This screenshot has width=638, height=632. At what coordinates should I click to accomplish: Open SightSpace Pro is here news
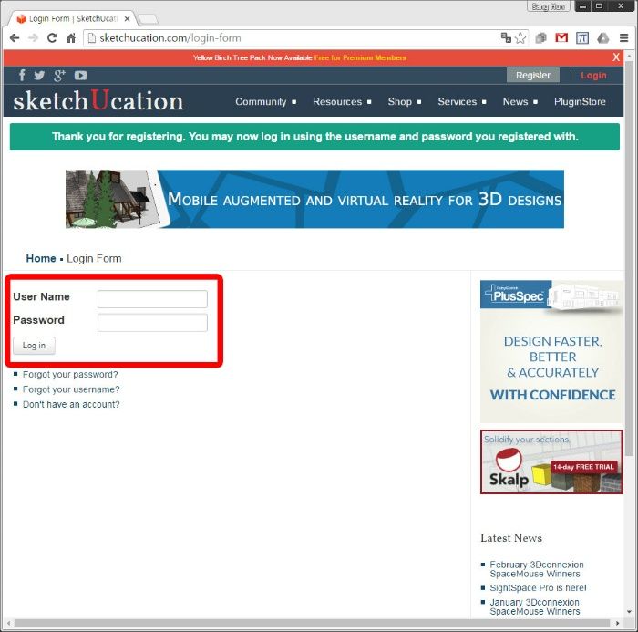click(538, 588)
